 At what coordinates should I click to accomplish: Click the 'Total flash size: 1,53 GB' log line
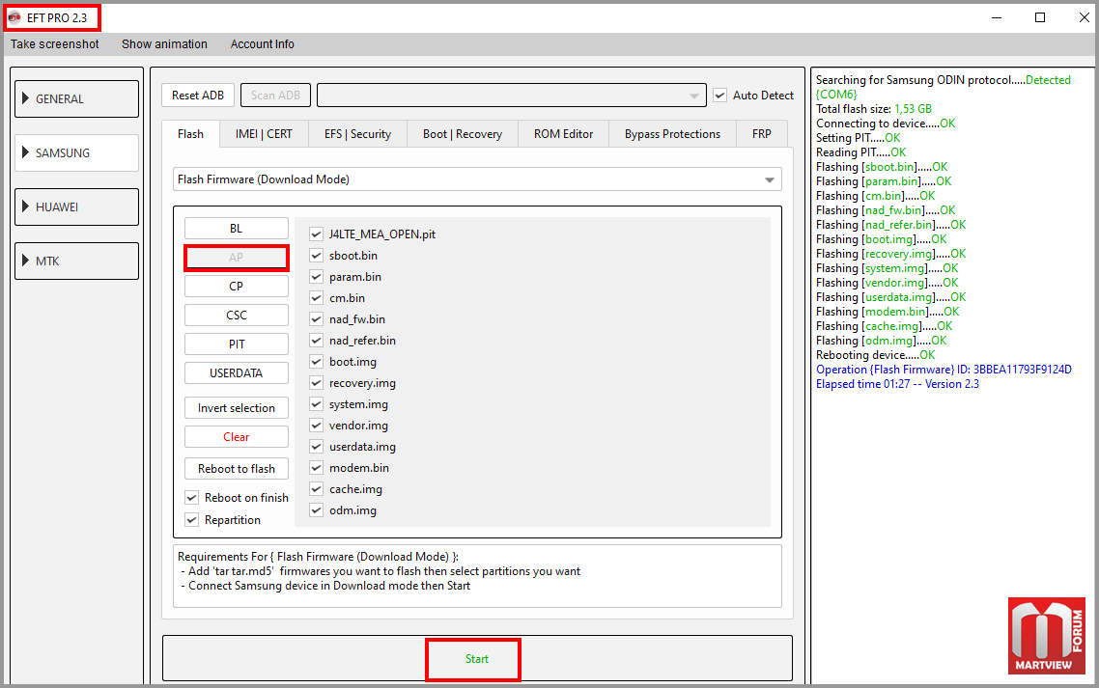[874, 109]
